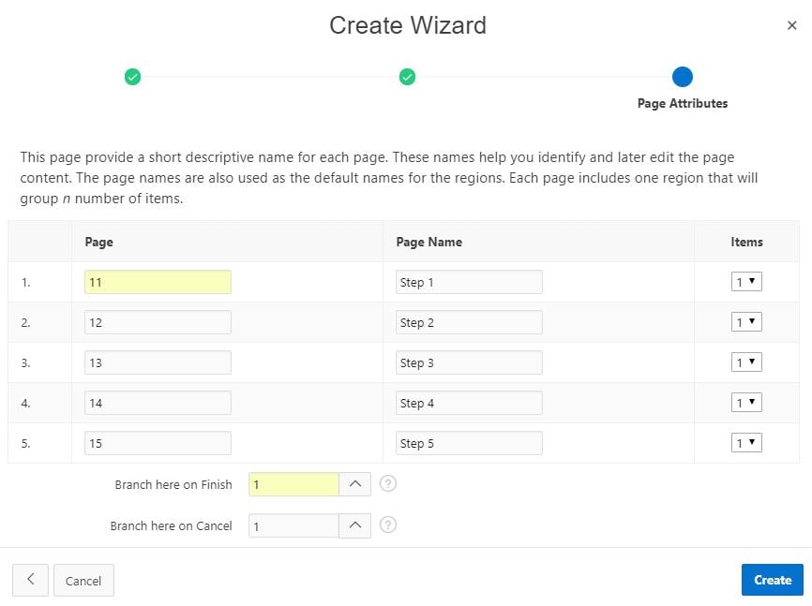This screenshot has width=812, height=606.
Task: Open the Items dropdown for Step 2
Action: click(746, 321)
